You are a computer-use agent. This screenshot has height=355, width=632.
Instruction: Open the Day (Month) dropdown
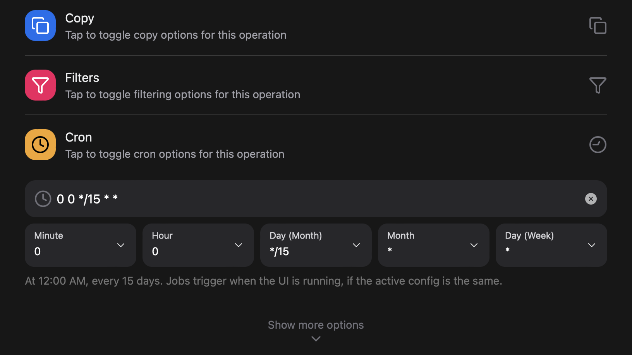[x=316, y=245]
